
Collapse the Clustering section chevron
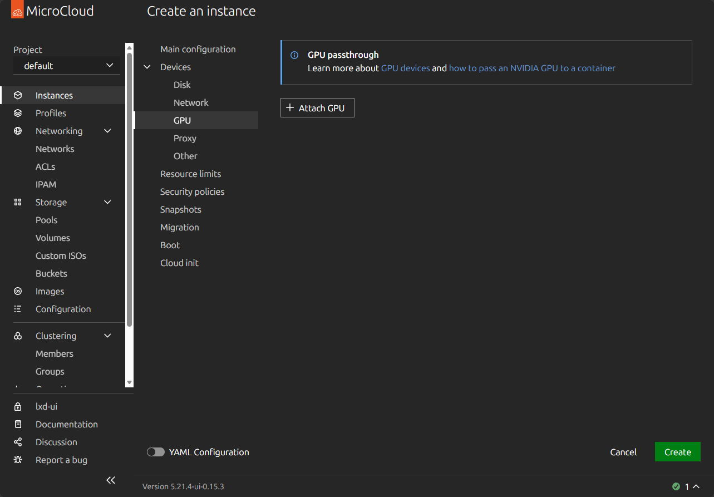coord(108,336)
